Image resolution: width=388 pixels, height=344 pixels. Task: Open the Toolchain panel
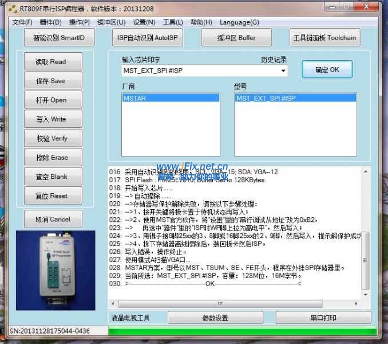324,38
